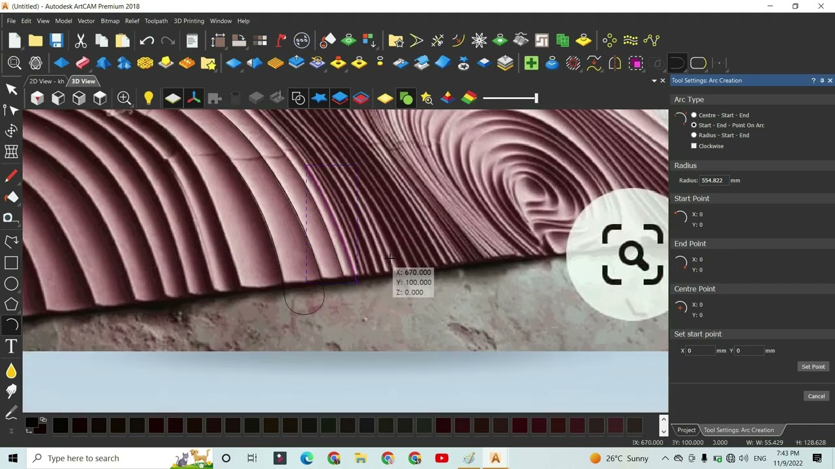The width and height of the screenshot is (835, 469).
Task: Switch to the Project tab
Action: pos(686,430)
